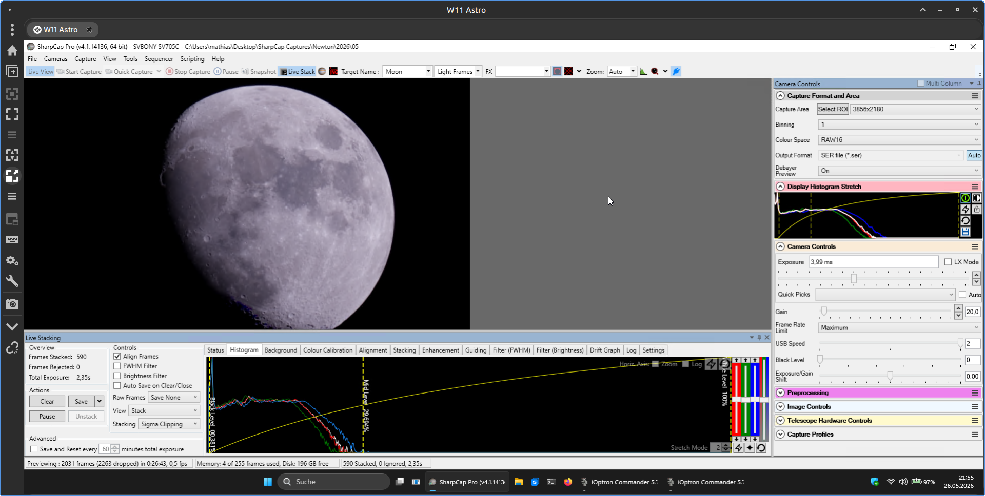Image resolution: width=985 pixels, height=496 pixels.
Task: Toggle the Horiz. Axis Zoom checkbox
Action: (655, 364)
